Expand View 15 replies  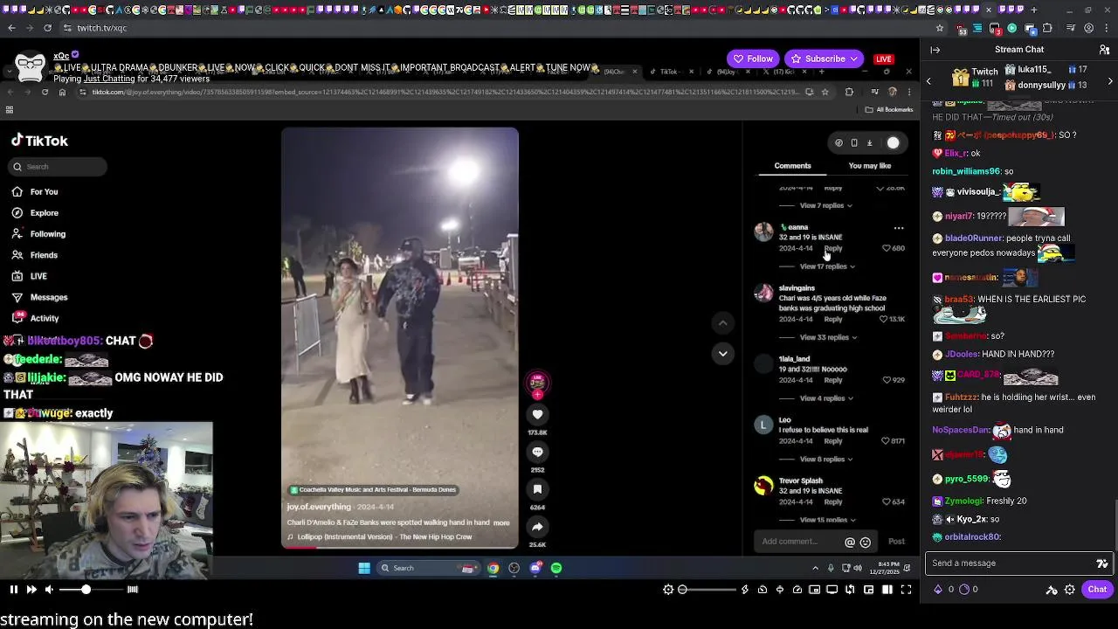(x=827, y=521)
